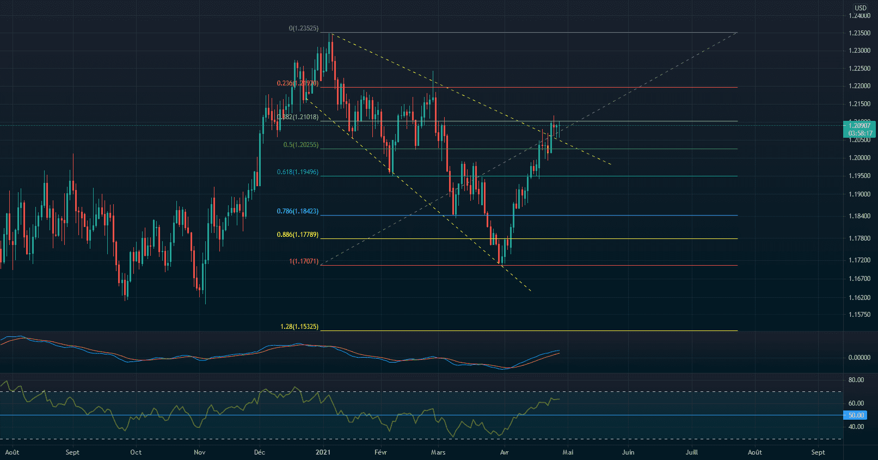878x460 pixels.
Task: Click the 2021 label on time axis
Action: [323, 452]
